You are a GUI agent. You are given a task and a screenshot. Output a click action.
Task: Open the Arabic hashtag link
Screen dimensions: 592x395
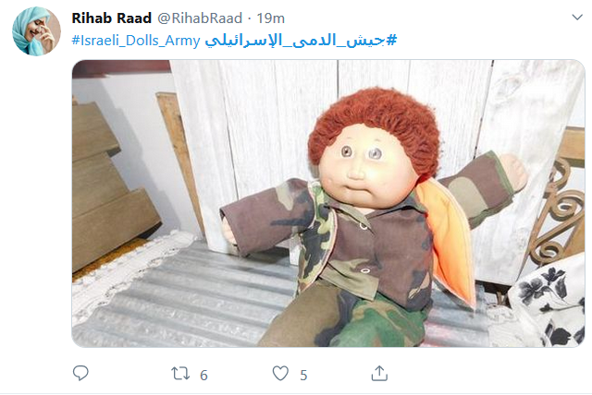(x=301, y=41)
